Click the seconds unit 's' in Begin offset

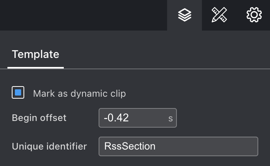coord(171,119)
